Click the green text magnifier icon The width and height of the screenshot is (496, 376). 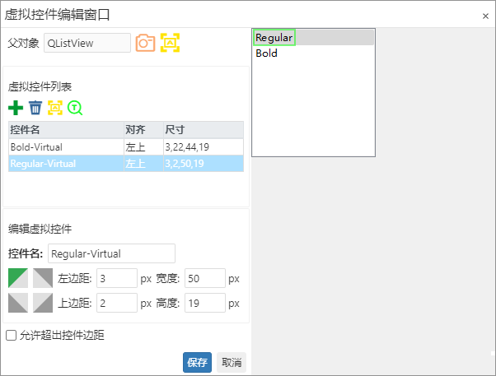(x=75, y=108)
